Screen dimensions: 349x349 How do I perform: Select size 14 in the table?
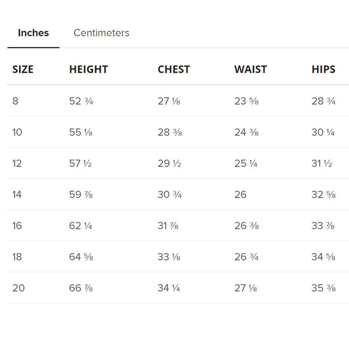[17, 194]
